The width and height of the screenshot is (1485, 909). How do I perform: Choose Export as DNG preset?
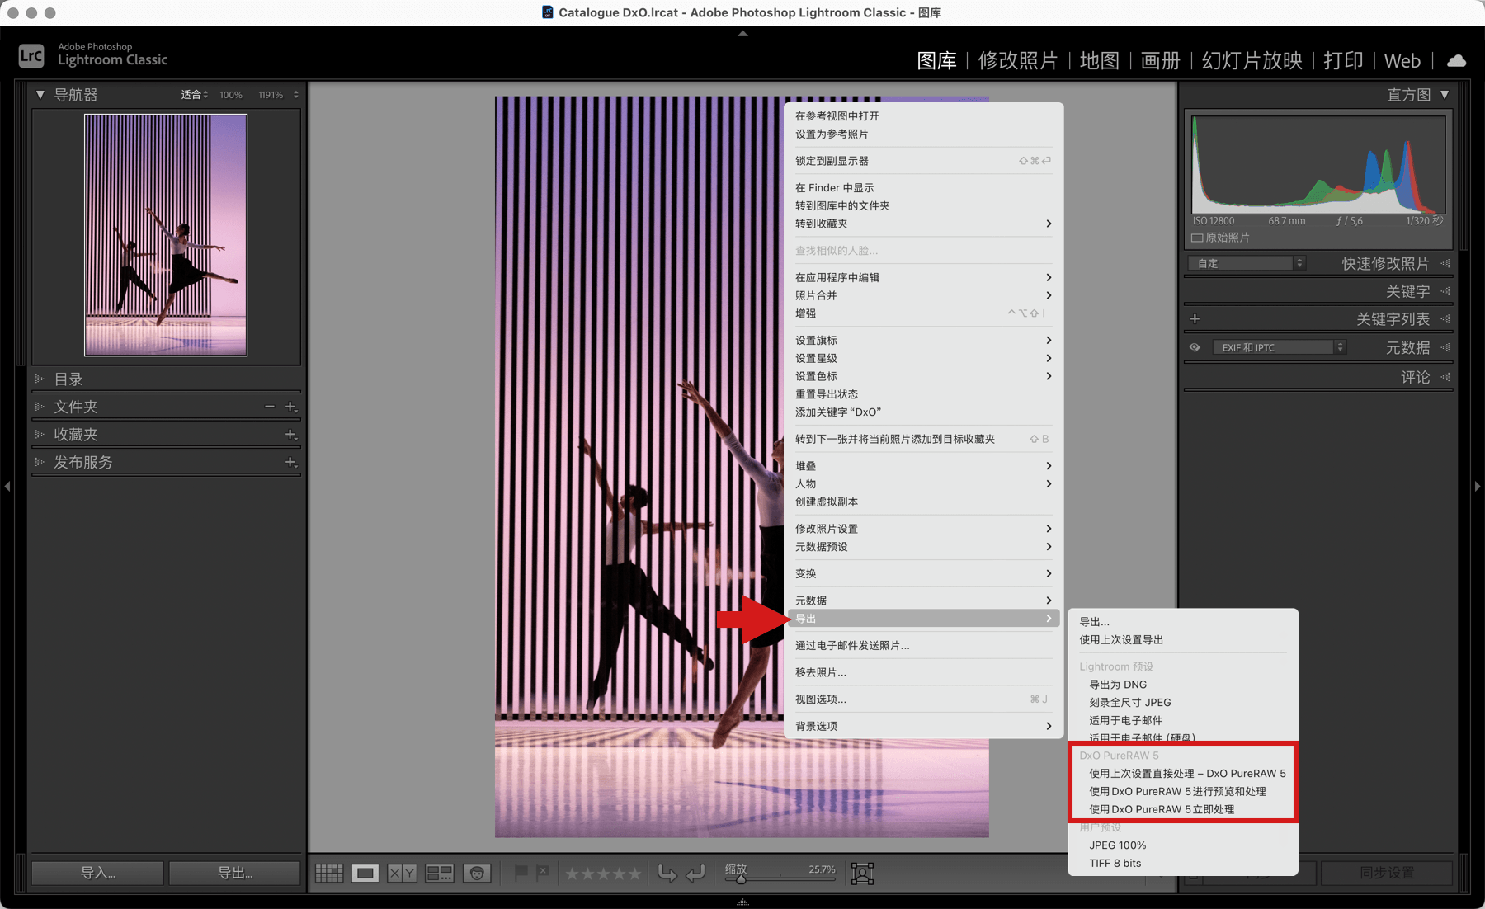click(x=1183, y=684)
